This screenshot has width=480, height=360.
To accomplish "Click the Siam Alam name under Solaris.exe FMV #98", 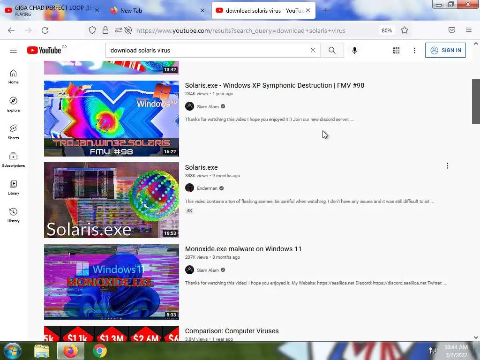I will pos(208,106).
